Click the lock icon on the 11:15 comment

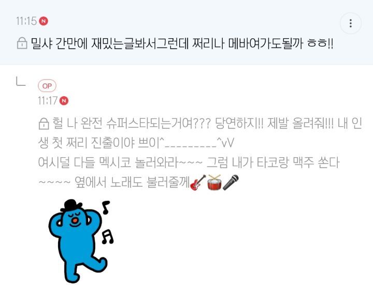point(22,43)
